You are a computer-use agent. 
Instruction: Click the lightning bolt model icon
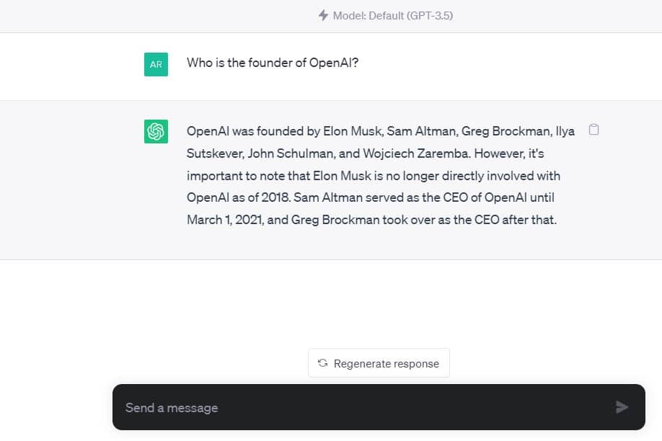[x=323, y=15]
